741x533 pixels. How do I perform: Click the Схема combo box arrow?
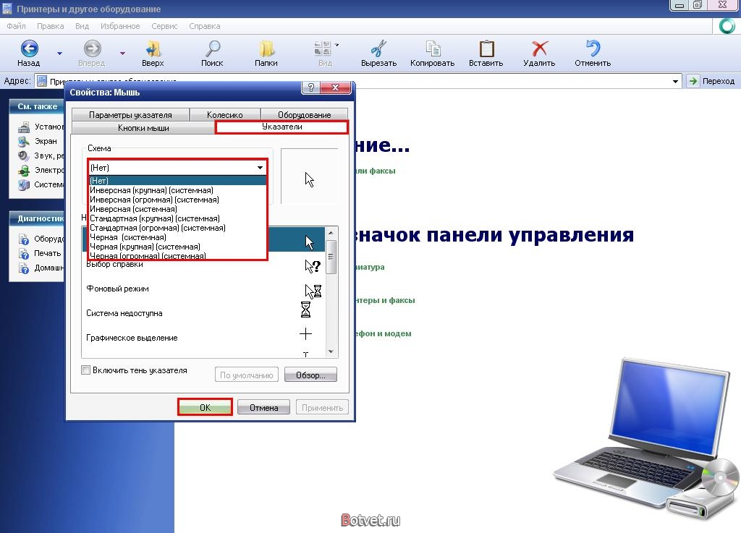click(260, 168)
